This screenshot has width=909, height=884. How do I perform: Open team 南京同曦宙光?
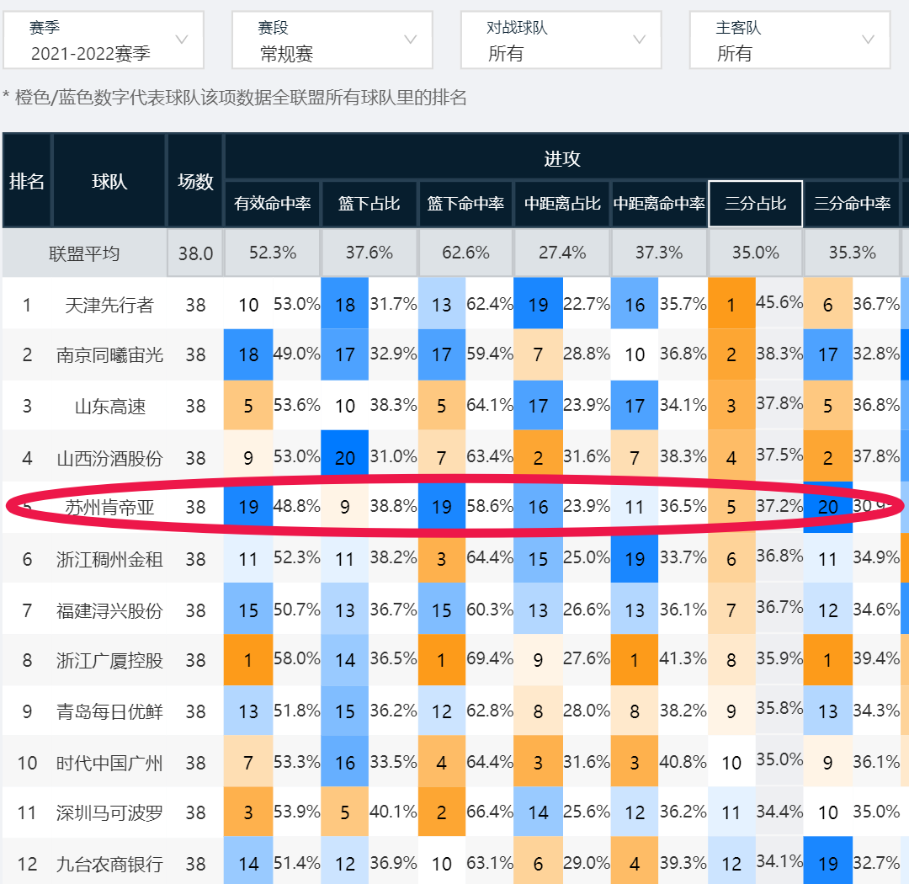pyautogui.click(x=109, y=355)
